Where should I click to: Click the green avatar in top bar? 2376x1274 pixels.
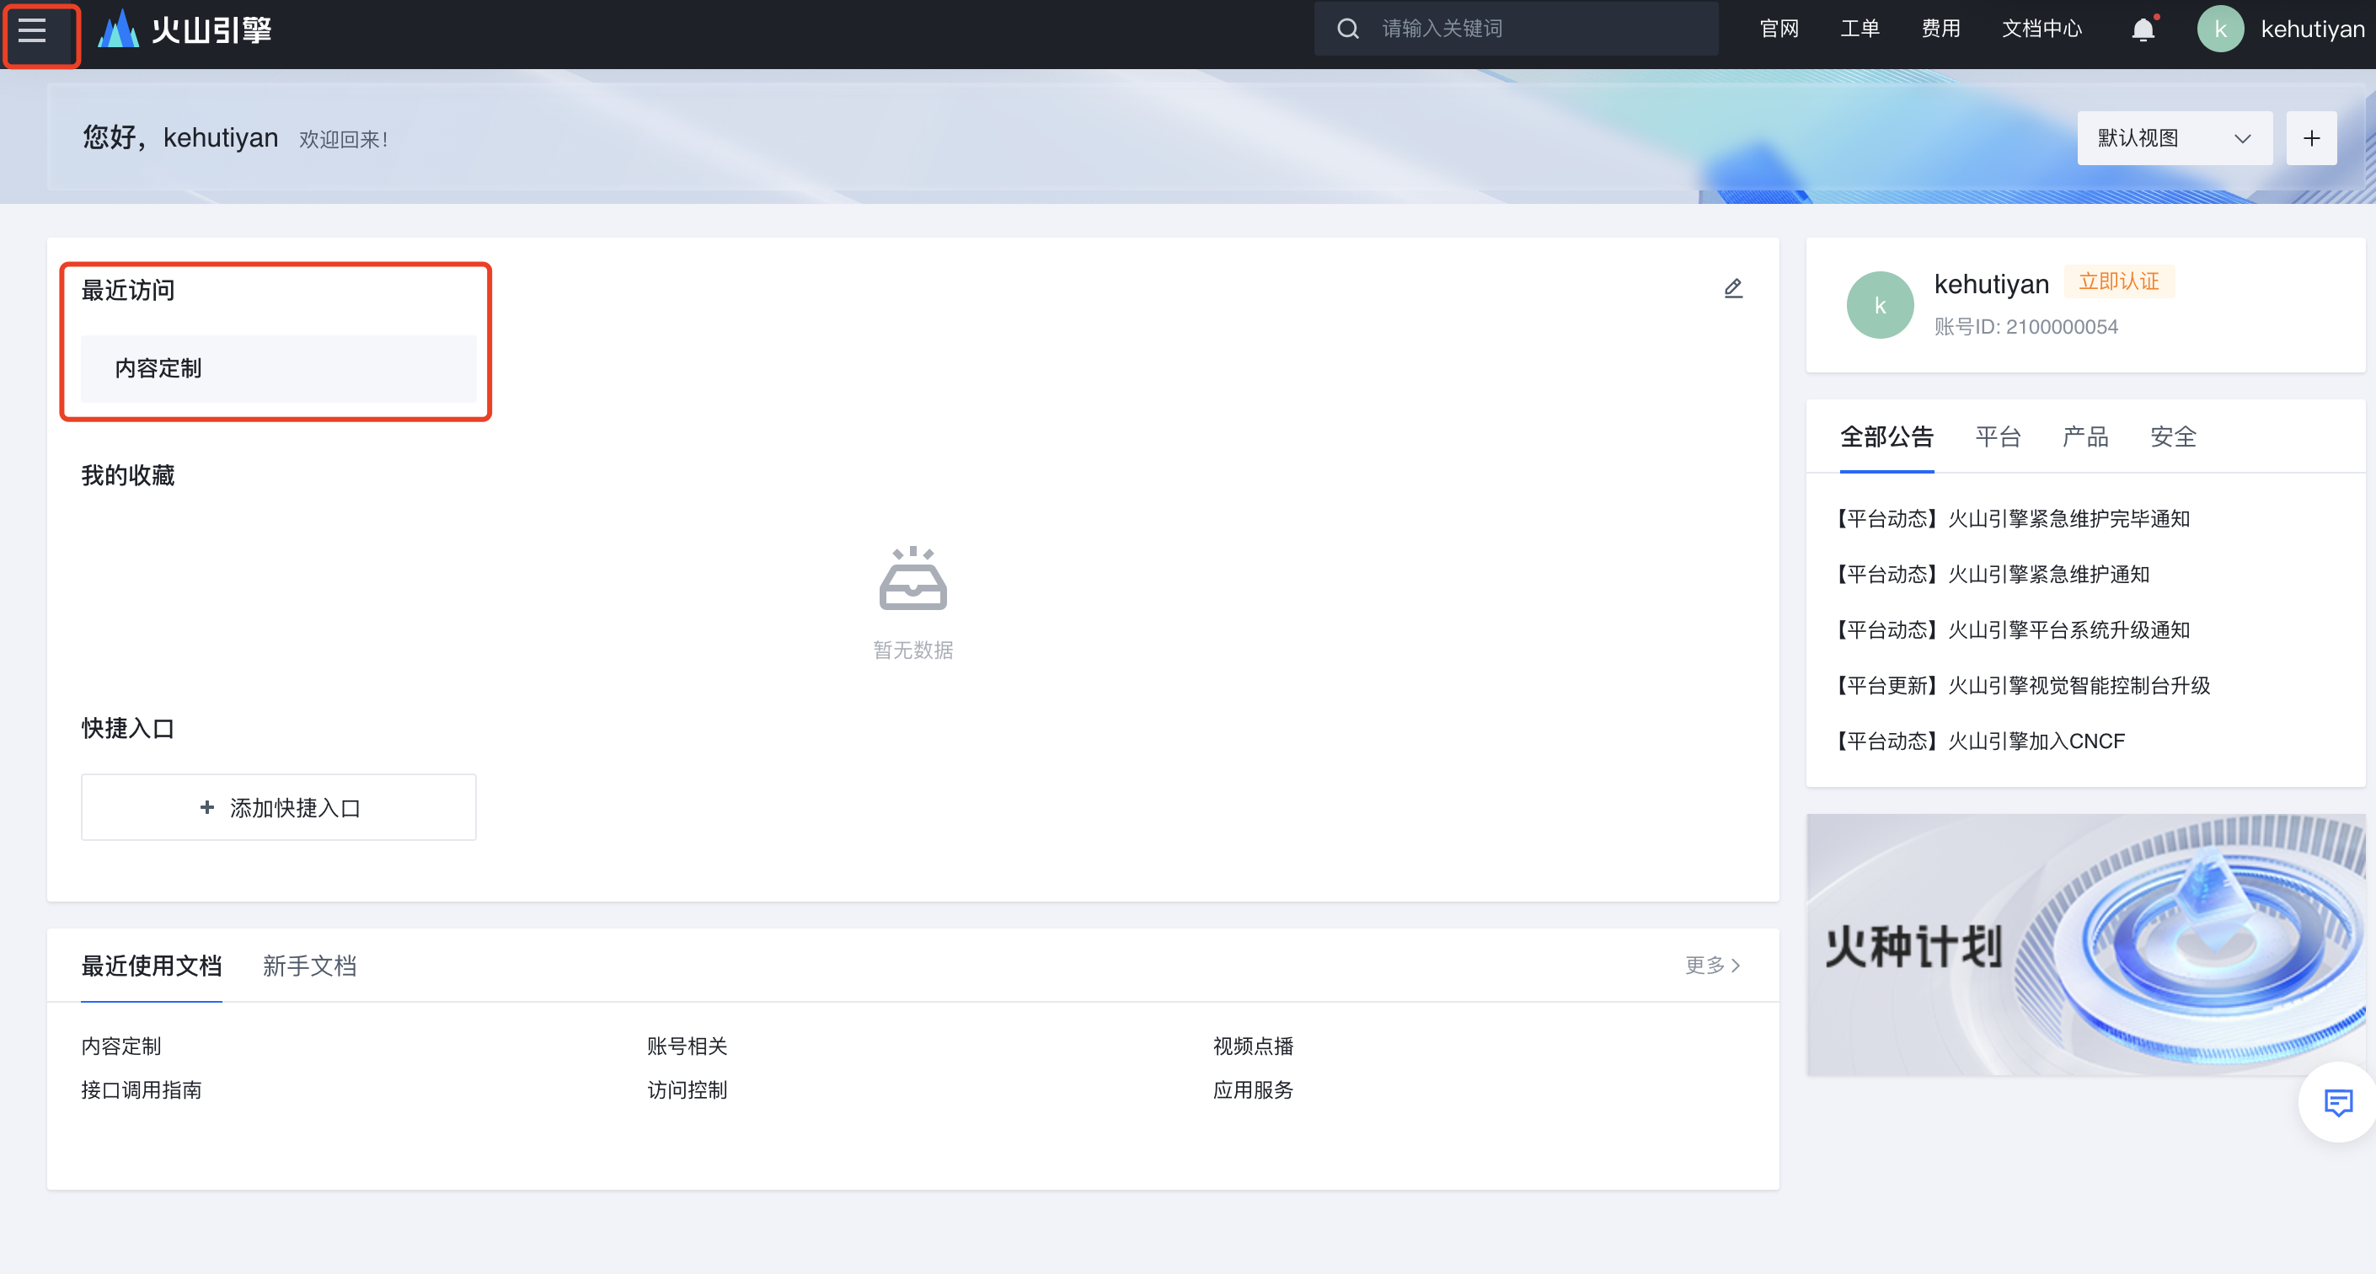pyautogui.click(x=2220, y=29)
